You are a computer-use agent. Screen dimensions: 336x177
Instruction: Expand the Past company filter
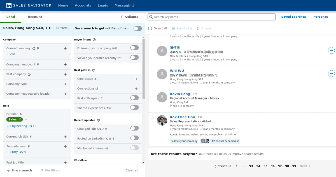click(x=65, y=74)
